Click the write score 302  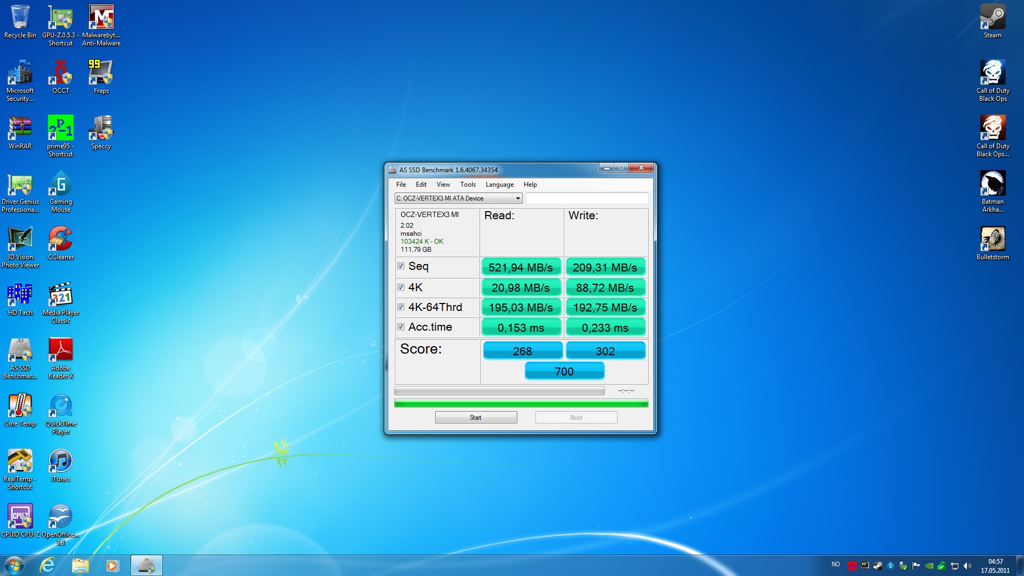(x=605, y=351)
